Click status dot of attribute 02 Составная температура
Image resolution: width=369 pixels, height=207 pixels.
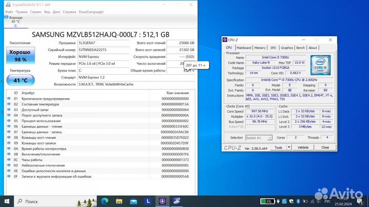pyautogui.click(x=9, y=104)
